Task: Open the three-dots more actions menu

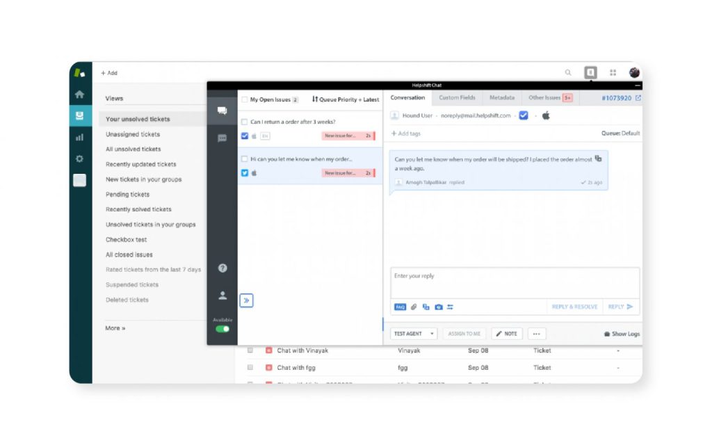Action: click(x=537, y=334)
